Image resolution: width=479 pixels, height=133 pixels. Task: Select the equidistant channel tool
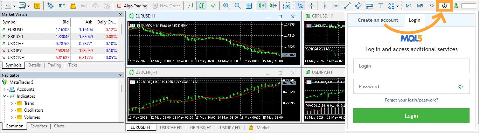tap(358, 6)
